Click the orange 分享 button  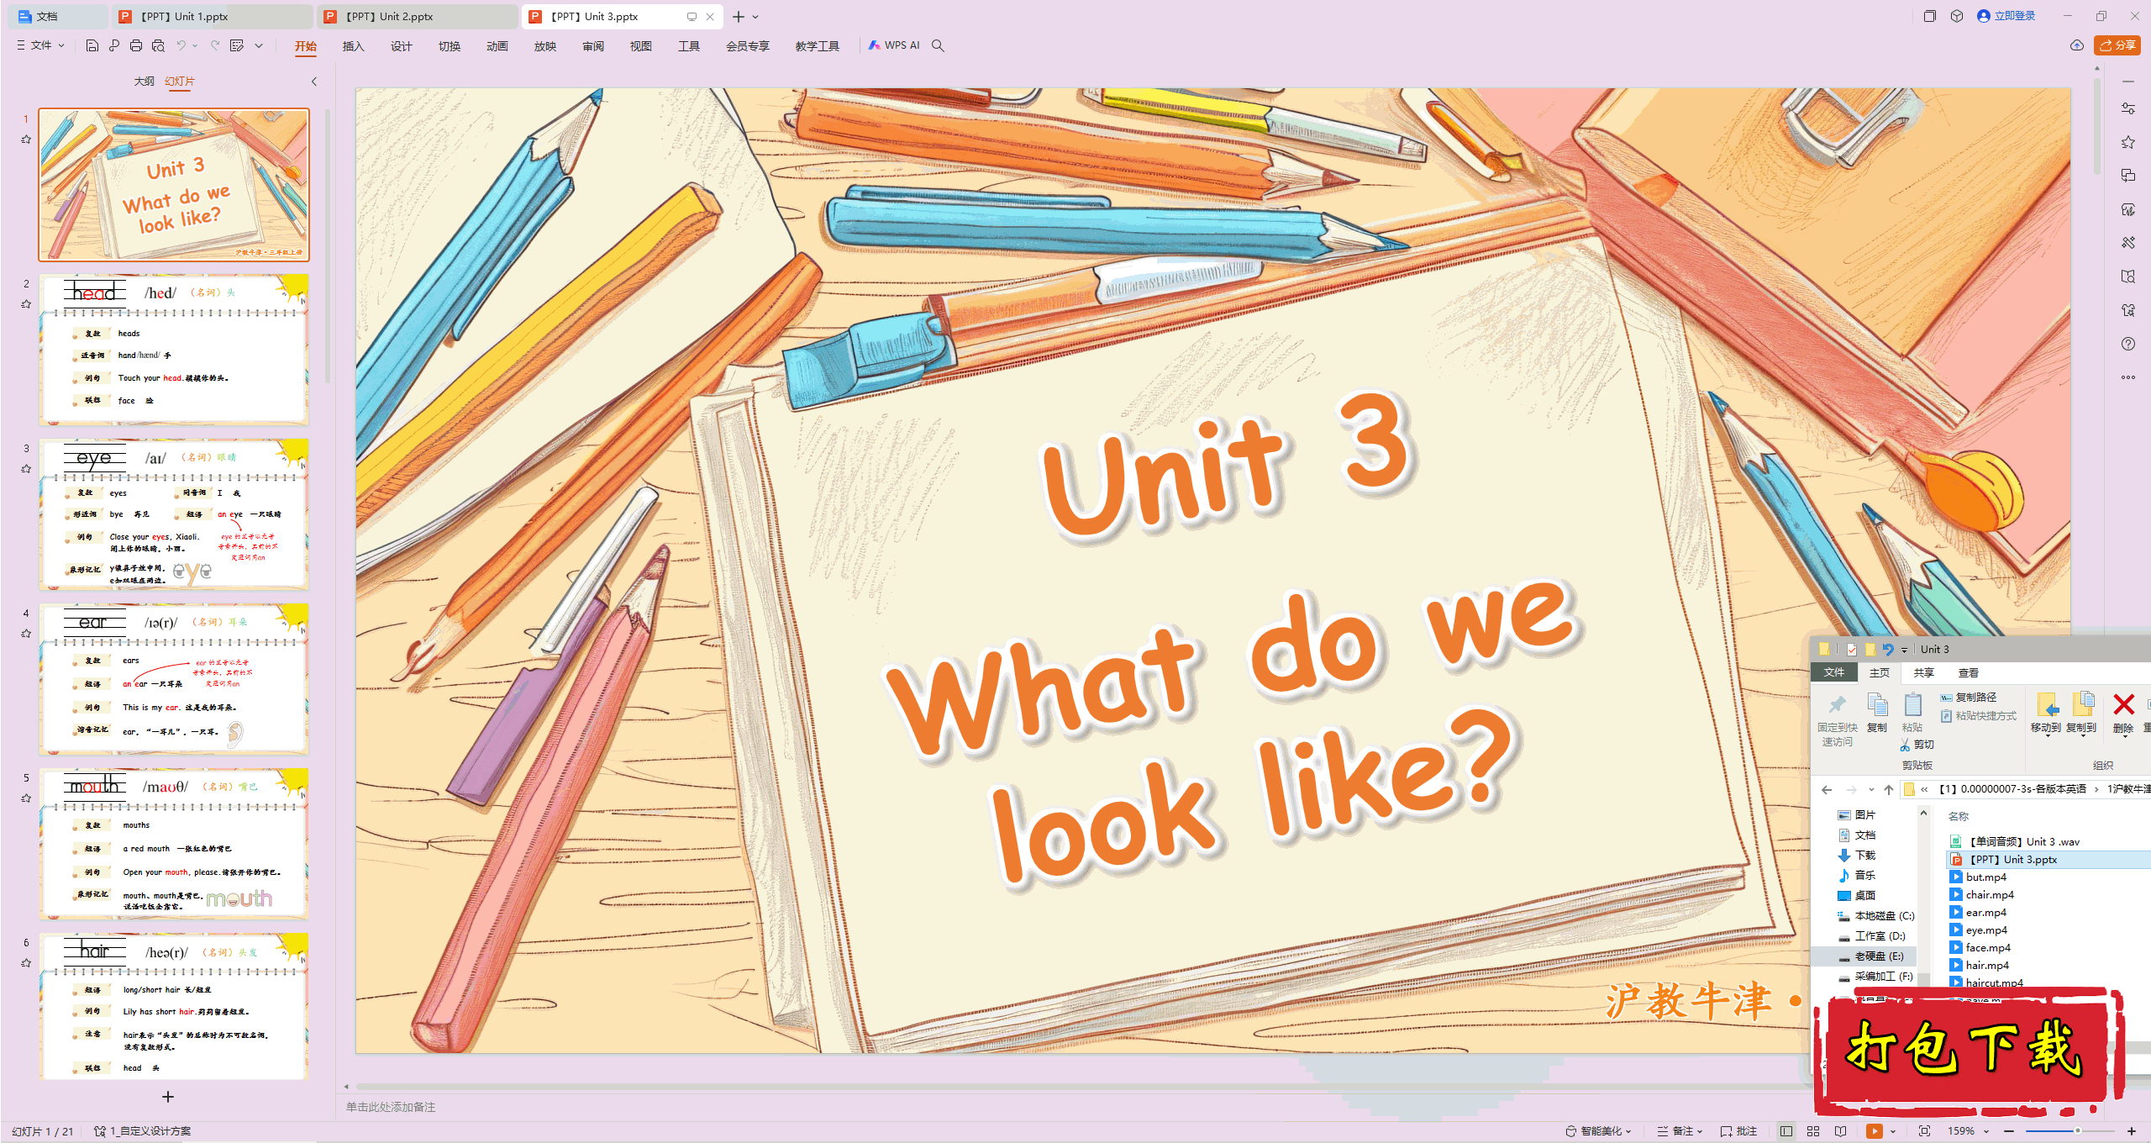[x=2117, y=45]
